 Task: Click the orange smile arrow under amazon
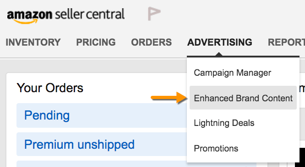click(26, 21)
